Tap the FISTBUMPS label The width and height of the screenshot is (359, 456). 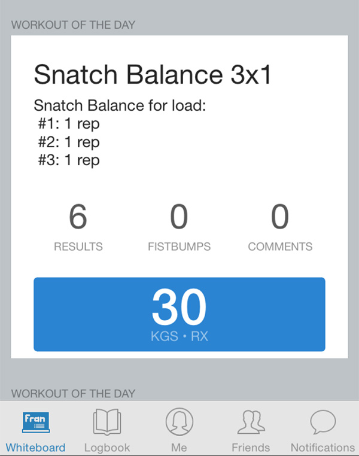[x=179, y=247]
